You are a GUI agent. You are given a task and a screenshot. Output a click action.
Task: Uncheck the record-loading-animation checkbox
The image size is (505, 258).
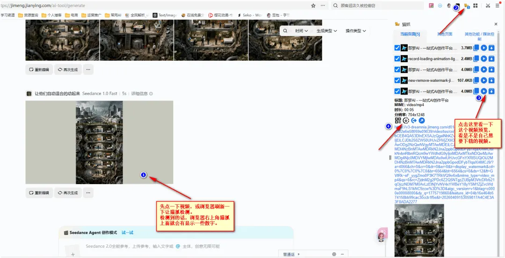click(397, 58)
